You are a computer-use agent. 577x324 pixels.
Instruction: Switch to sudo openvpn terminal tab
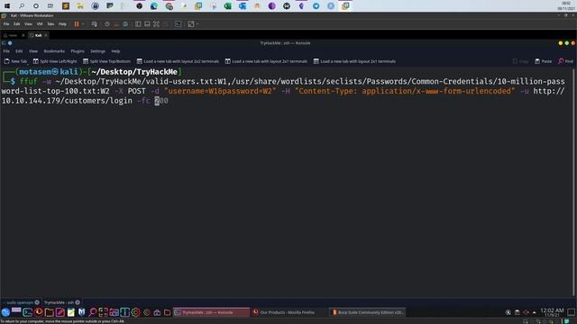click(20, 302)
